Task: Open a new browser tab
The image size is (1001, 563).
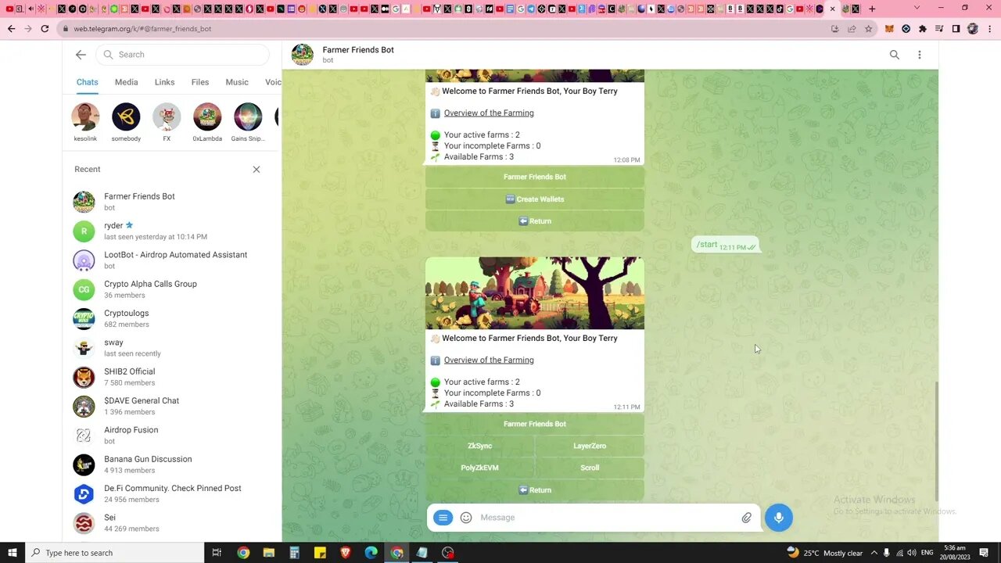Action: pyautogui.click(x=872, y=9)
